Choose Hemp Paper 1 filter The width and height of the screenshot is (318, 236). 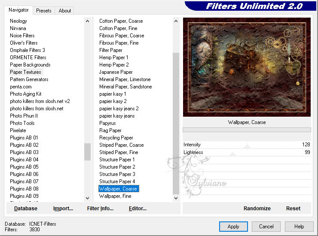coord(114,57)
